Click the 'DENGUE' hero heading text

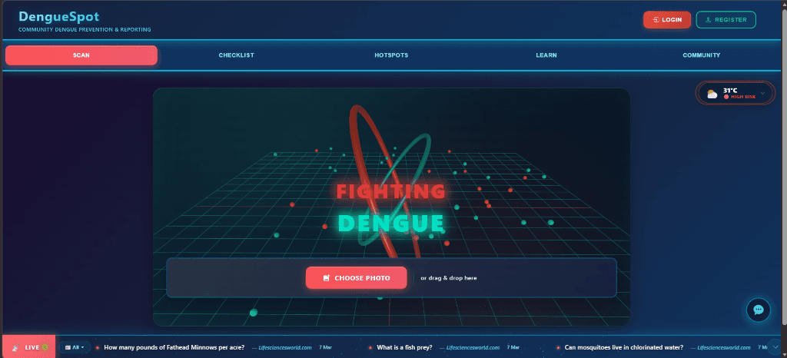(391, 223)
